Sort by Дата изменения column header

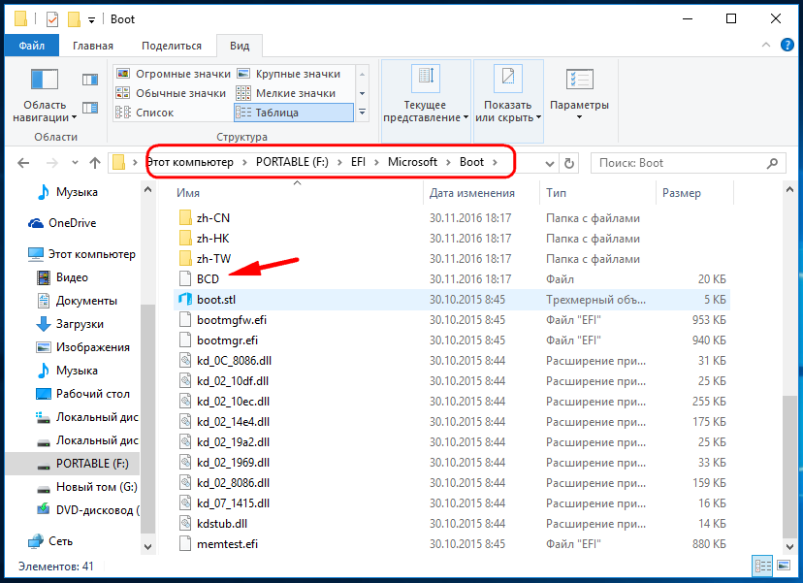coord(481,193)
